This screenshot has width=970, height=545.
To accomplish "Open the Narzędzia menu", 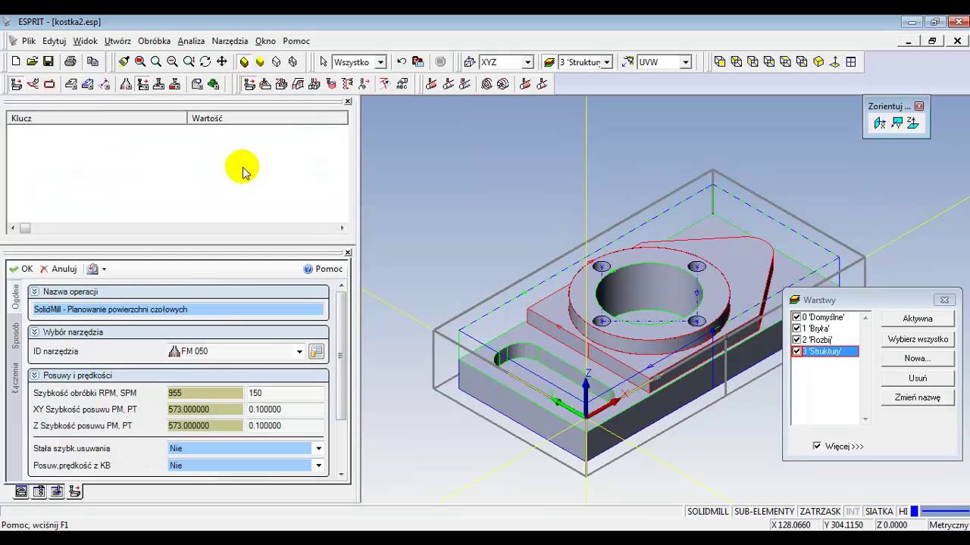I will 230,41.
